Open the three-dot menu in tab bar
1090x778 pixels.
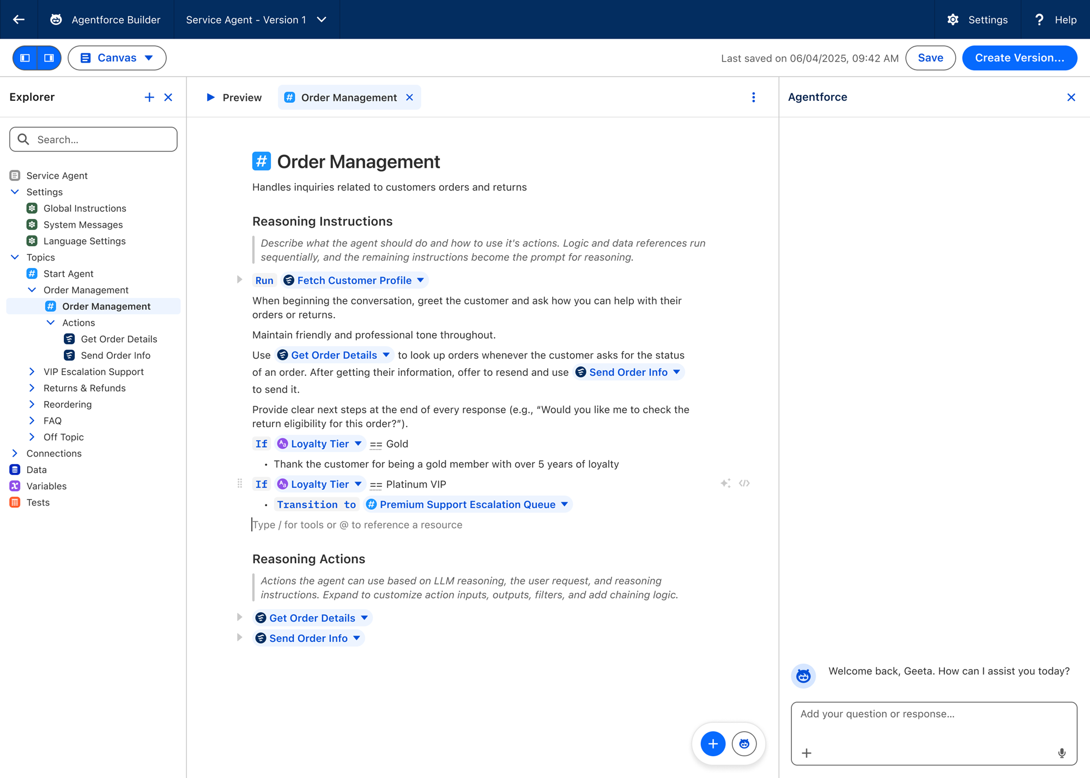pos(753,98)
